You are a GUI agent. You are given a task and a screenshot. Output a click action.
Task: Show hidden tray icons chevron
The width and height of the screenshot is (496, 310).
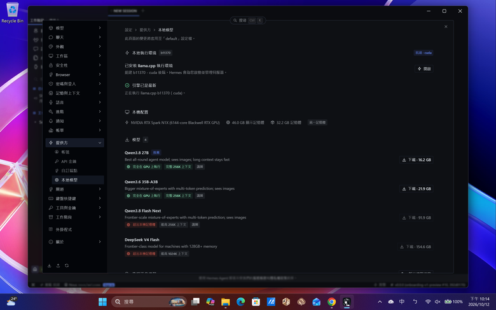[x=380, y=302]
